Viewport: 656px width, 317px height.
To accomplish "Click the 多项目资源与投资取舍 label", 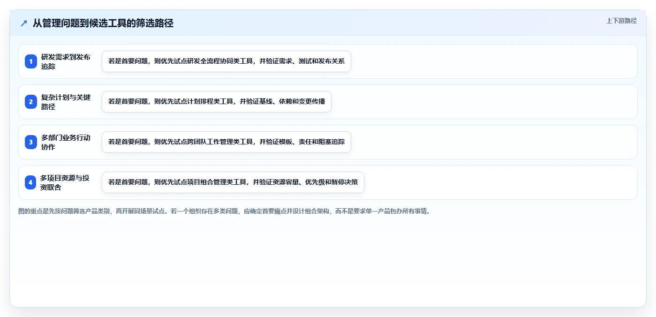I will pos(65,182).
